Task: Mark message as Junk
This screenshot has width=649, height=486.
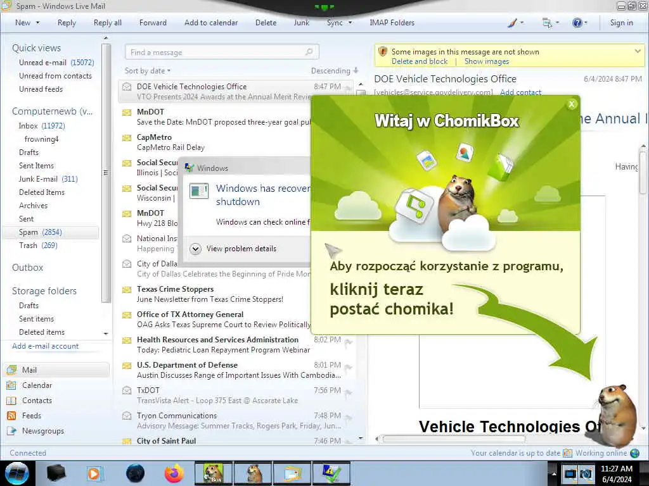Action: pos(301,23)
